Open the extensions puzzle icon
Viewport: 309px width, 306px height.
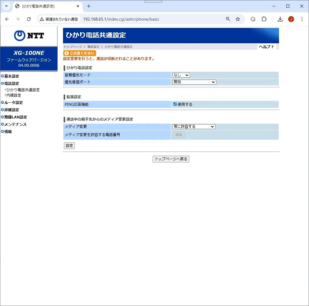264,19
